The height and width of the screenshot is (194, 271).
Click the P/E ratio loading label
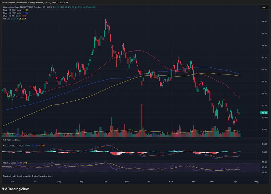coord(12,140)
